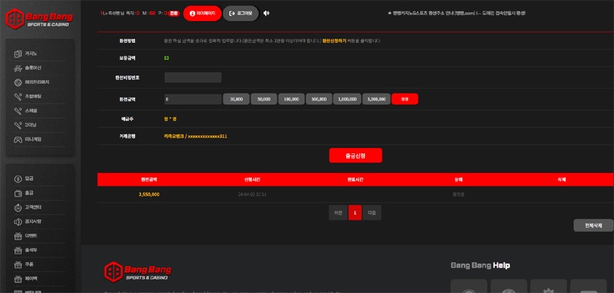This screenshot has height=293, width=614.
Task: Select the 1,000,000 amount preset
Action: point(347,99)
